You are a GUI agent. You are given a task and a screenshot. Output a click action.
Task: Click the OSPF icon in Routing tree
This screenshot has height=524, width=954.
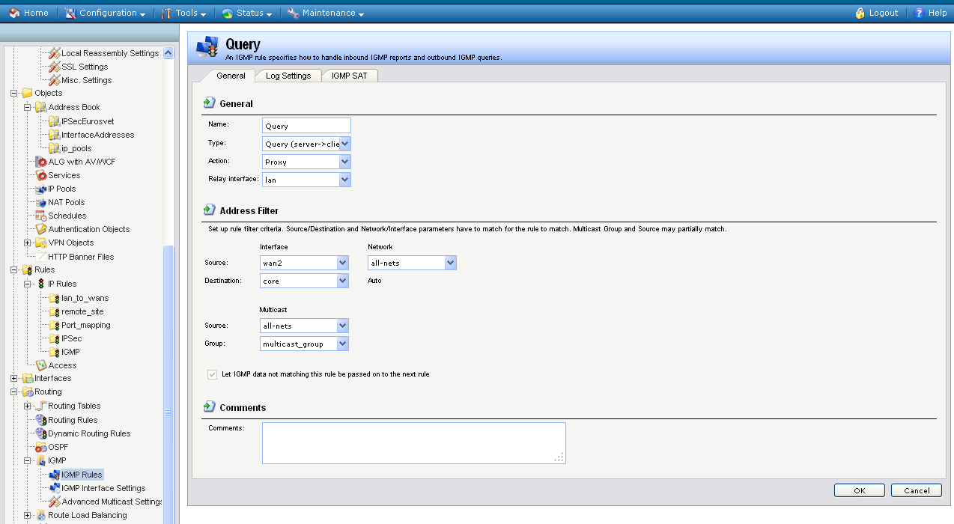click(x=41, y=447)
